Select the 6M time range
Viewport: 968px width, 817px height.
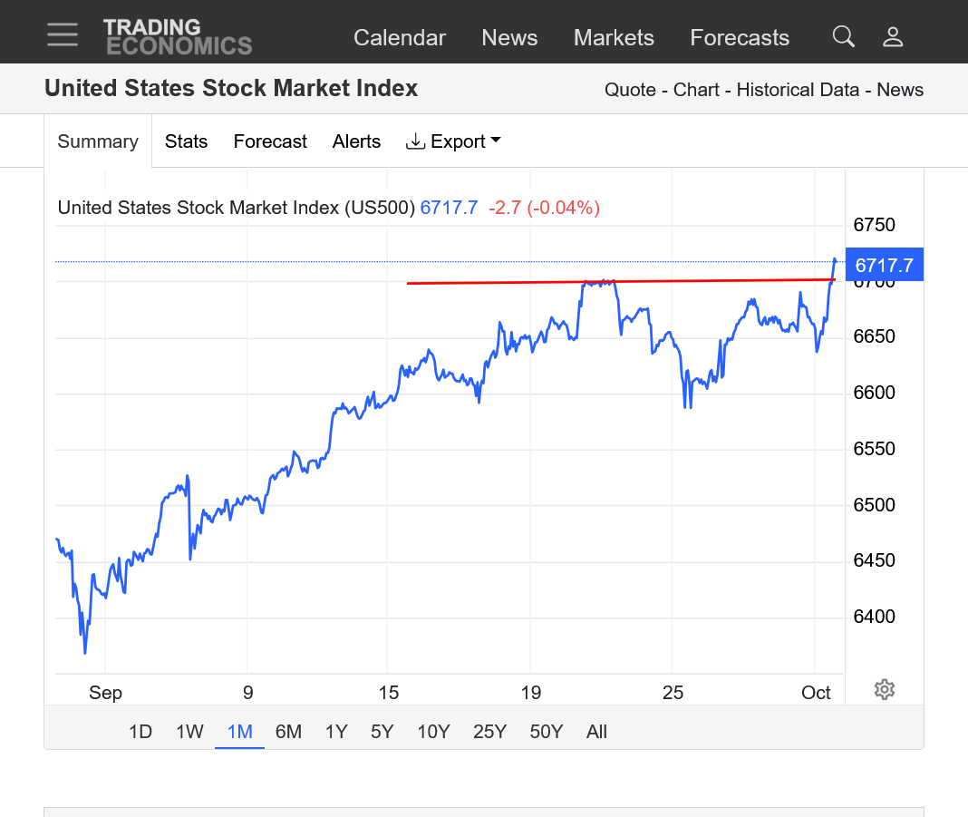pos(288,732)
